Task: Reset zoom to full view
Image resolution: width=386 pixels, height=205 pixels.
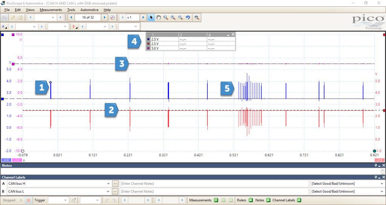Action: coord(196,17)
